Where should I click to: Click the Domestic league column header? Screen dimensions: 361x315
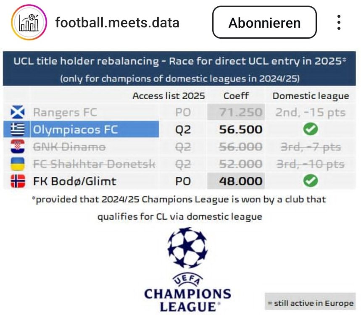click(311, 96)
